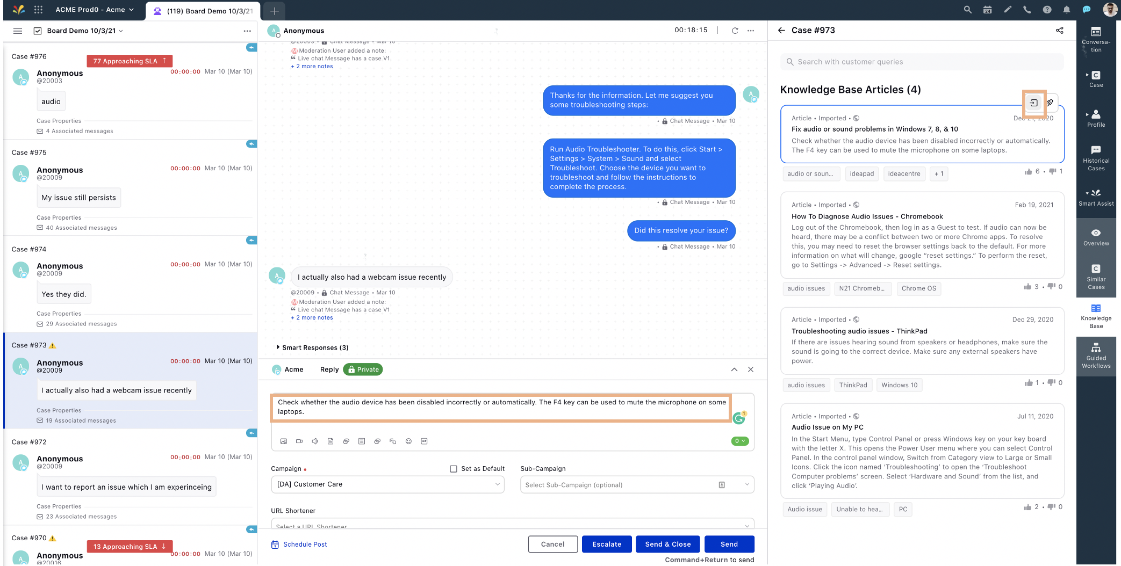Open global search magnifier in top bar
The height and width of the screenshot is (566, 1121).
pyautogui.click(x=967, y=10)
